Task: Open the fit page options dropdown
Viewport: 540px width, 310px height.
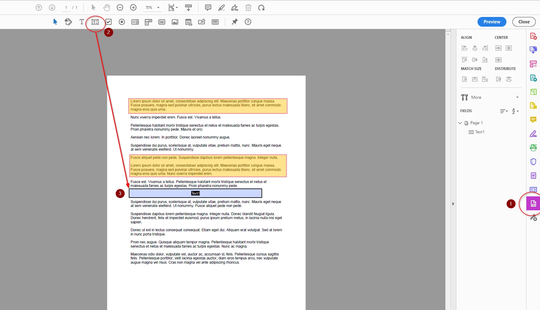Action: coord(173,8)
